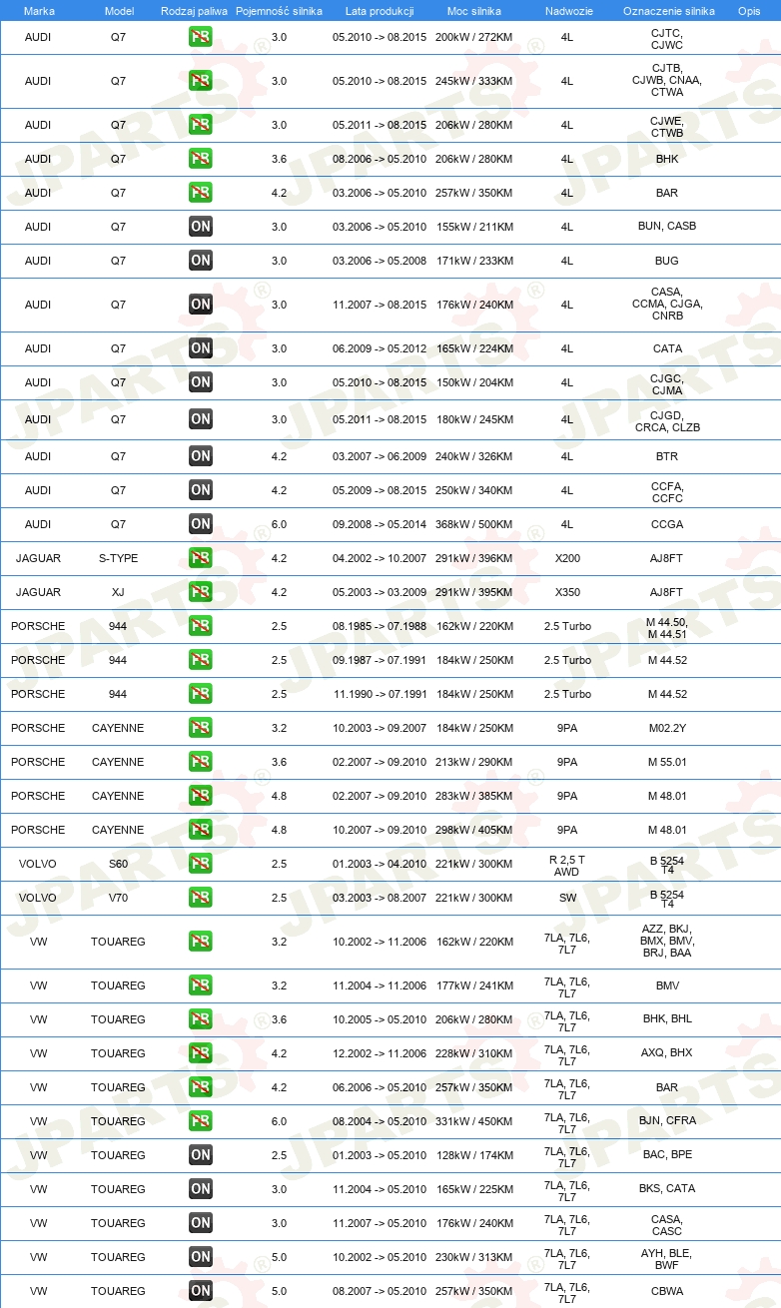This screenshot has width=781, height=1308.
Task: Select dates 09.2008 -> 05.2014
Action: pos(380,524)
